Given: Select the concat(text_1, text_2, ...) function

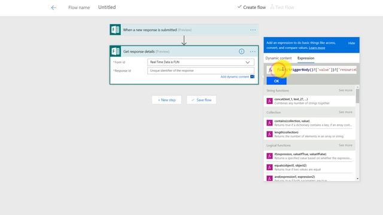Looking at the screenshot, I should pos(309,101).
